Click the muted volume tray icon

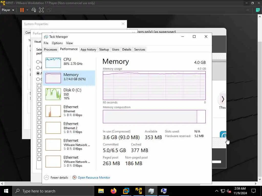(229, 191)
